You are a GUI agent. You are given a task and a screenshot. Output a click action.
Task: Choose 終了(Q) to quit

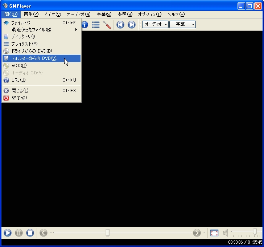pyautogui.click(x=41, y=98)
